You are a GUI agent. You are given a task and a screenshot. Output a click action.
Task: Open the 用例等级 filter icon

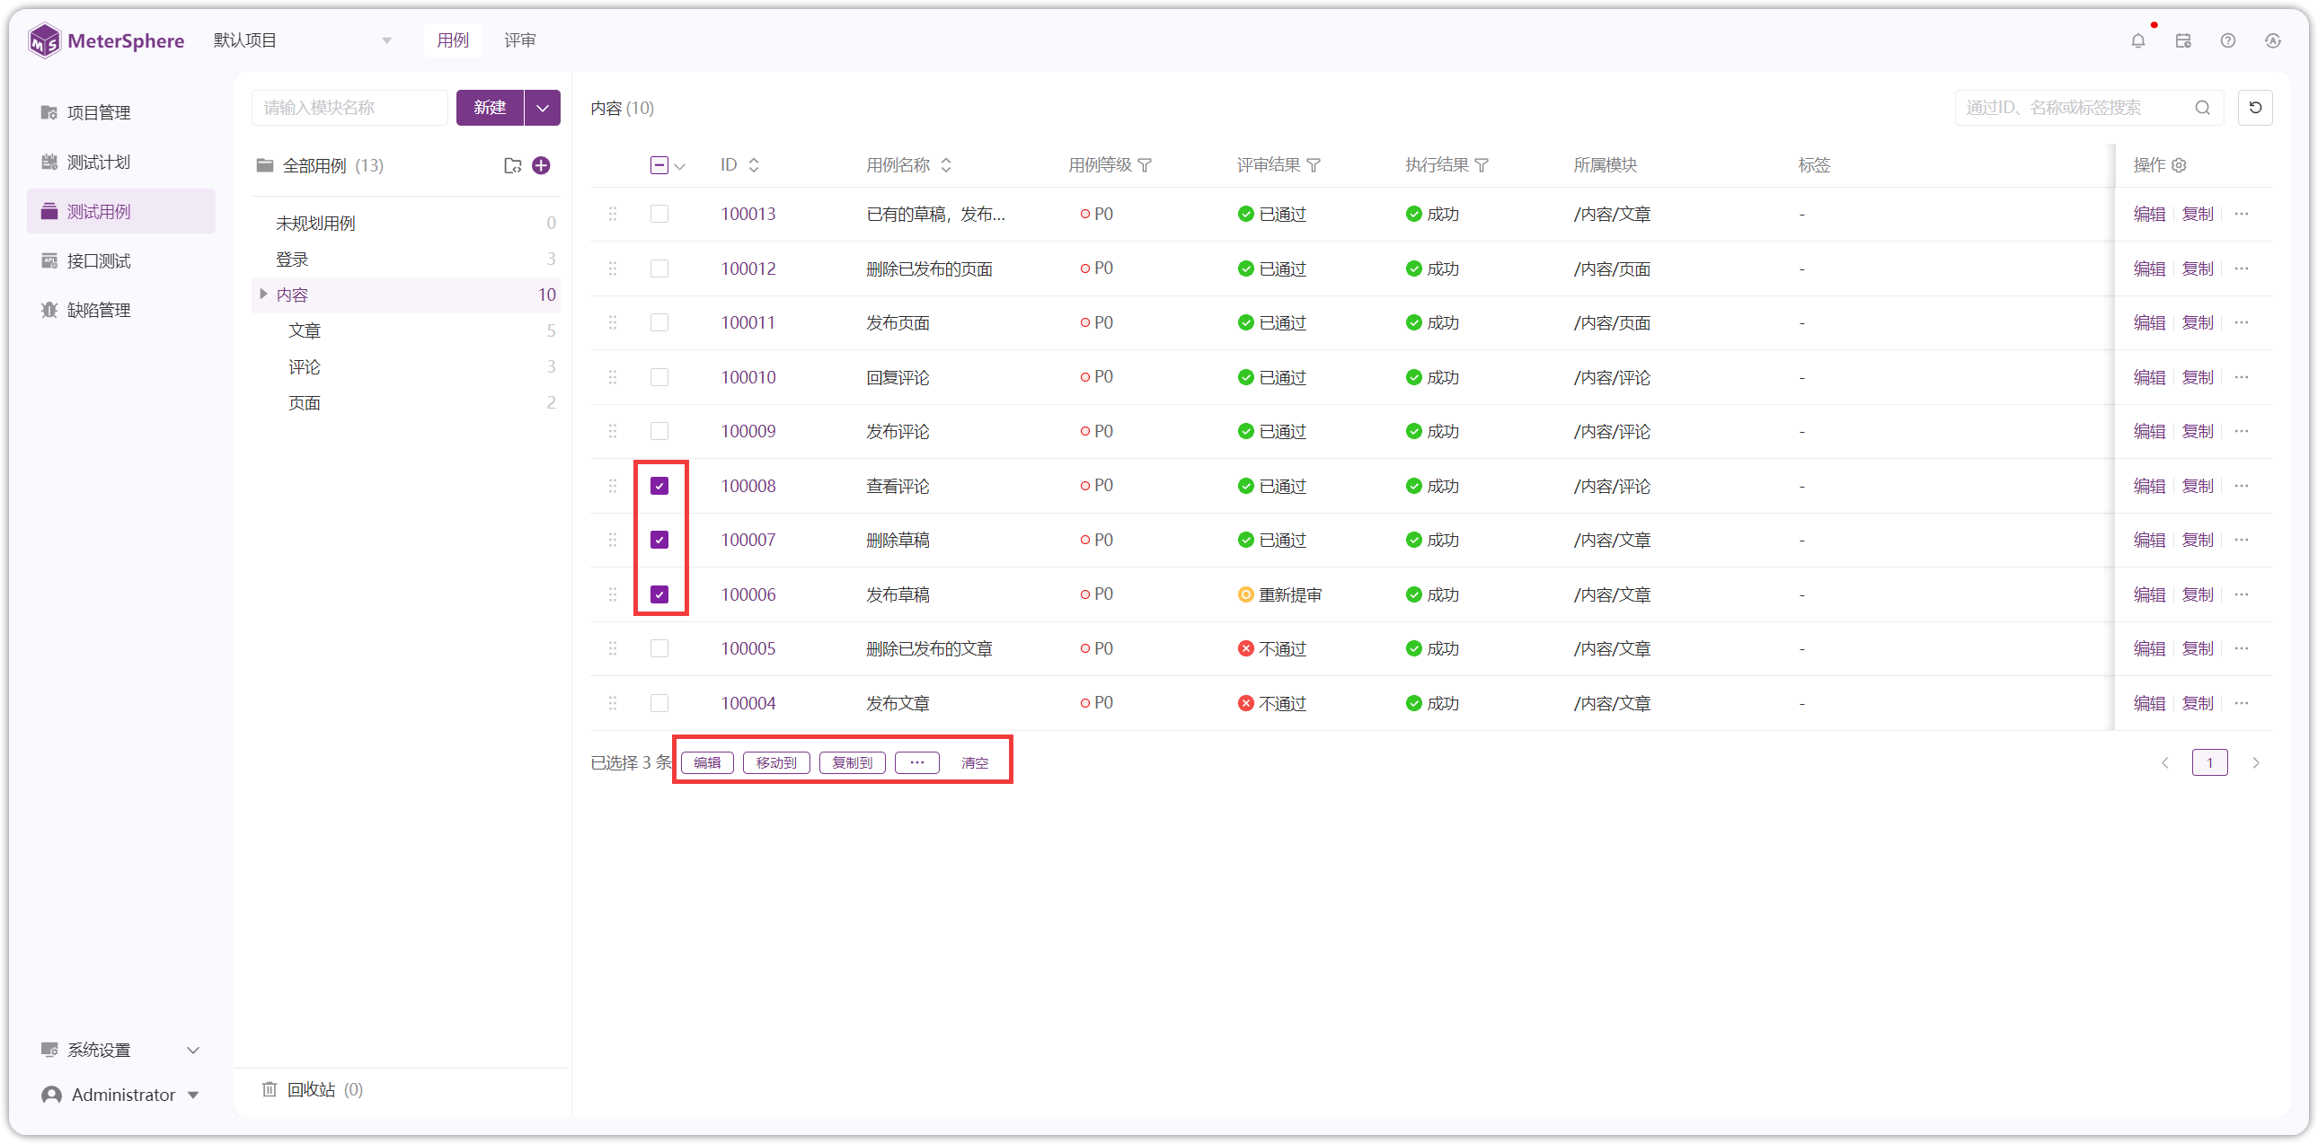(x=1145, y=165)
